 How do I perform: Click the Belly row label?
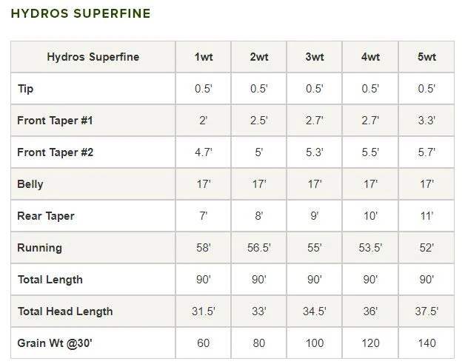31,184
